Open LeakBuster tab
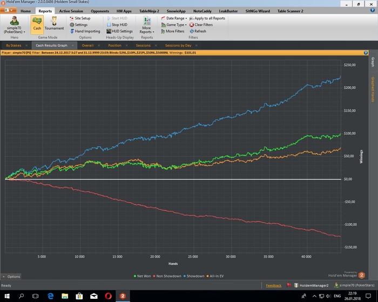 click(x=228, y=11)
